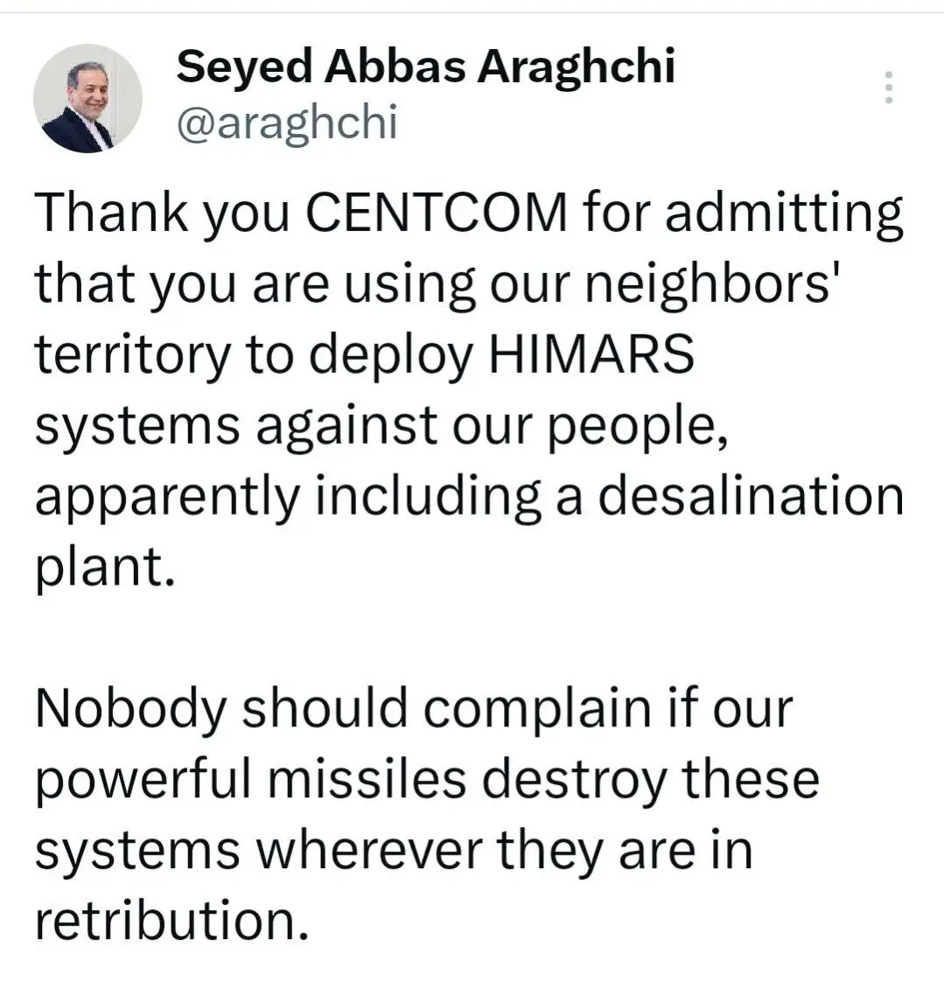Click the profile avatar photo
The image size is (944, 996).
coord(87,98)
